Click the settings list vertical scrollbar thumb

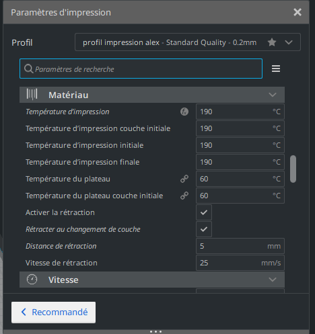coord(293,169)
